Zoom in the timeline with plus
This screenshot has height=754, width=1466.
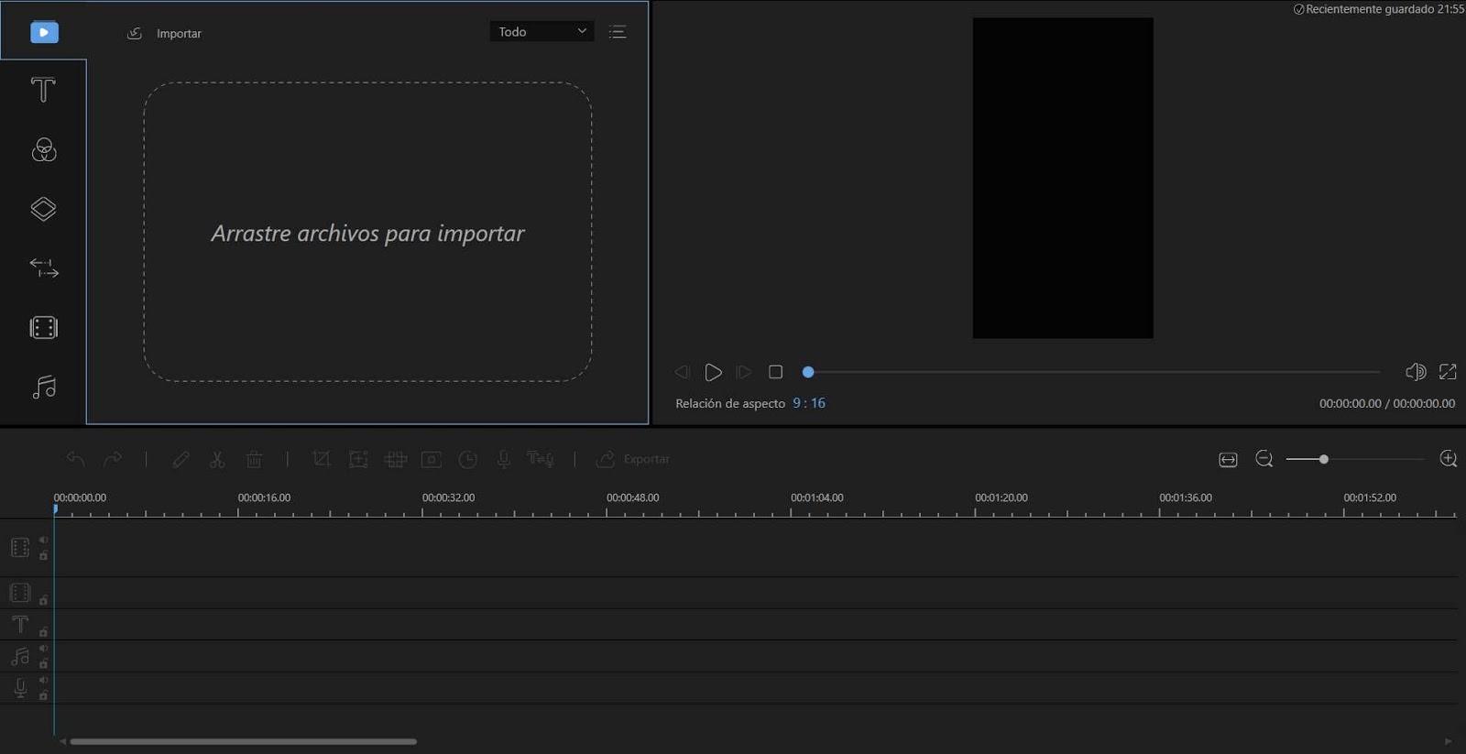[1449, 459]
